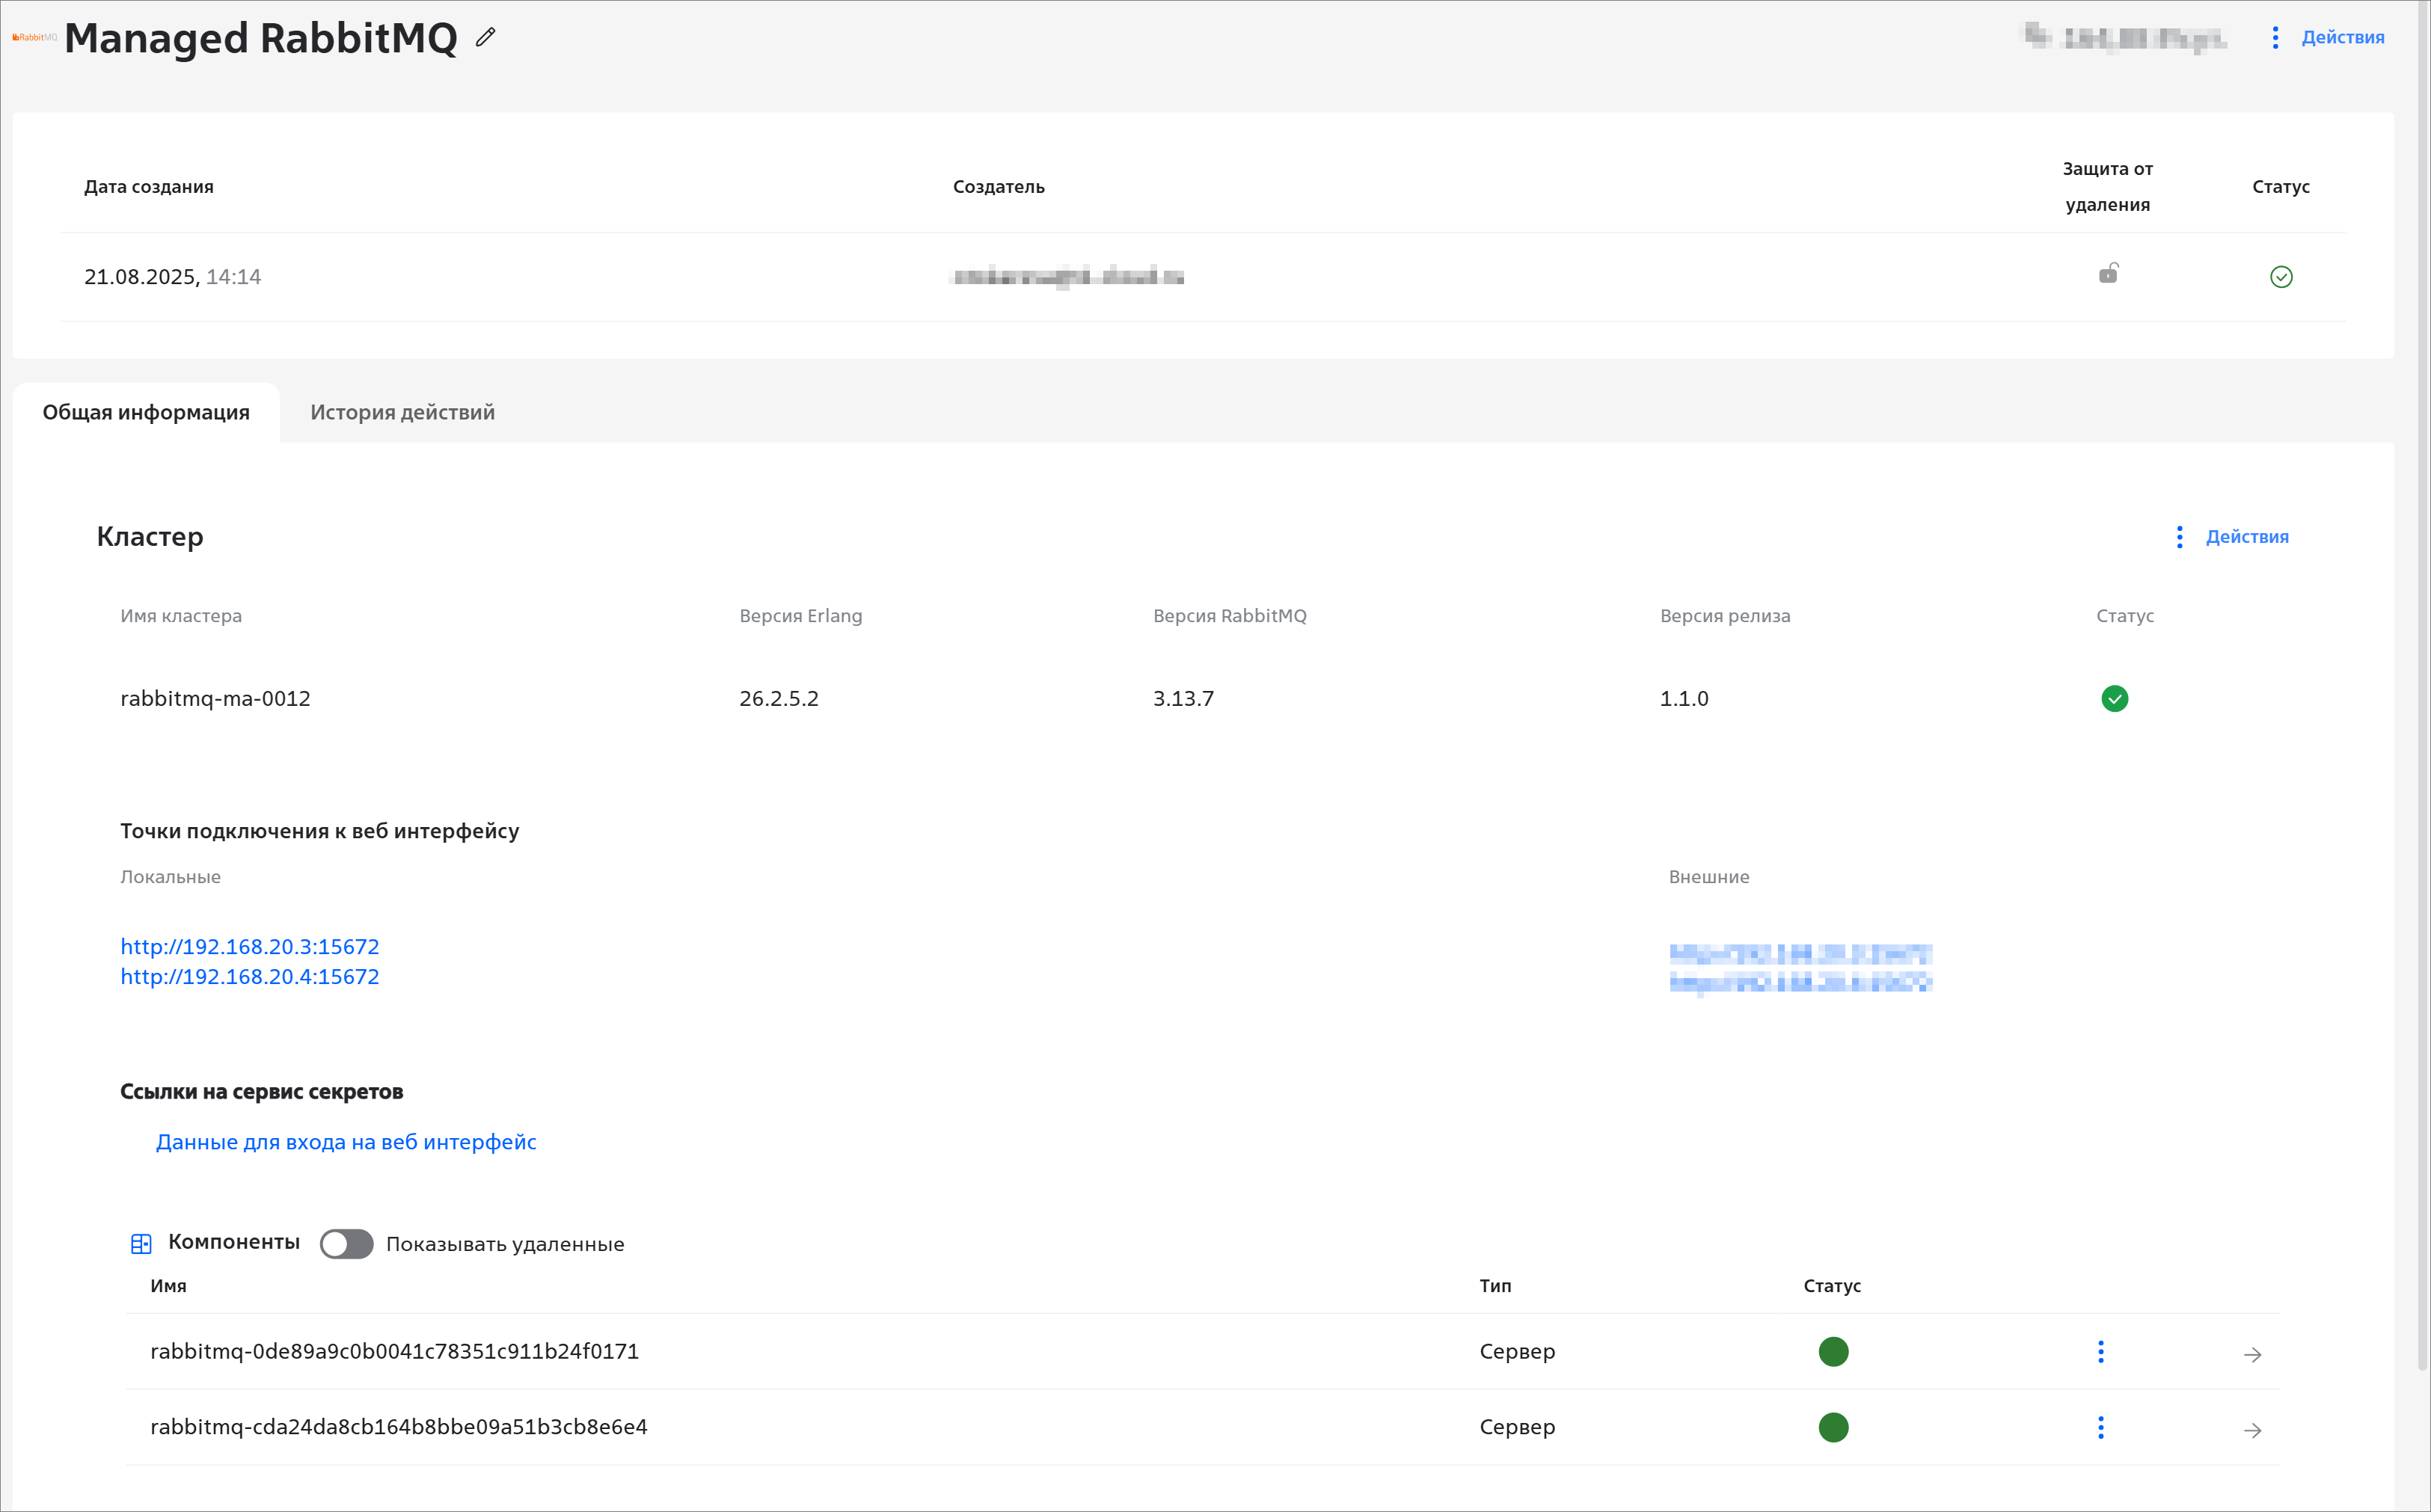The height and width of the screenshot is (1512, 2431).
Task: Open three-dot menu for rabbitmq-0de89a9c row
Action: (x=2100, y=1352)
